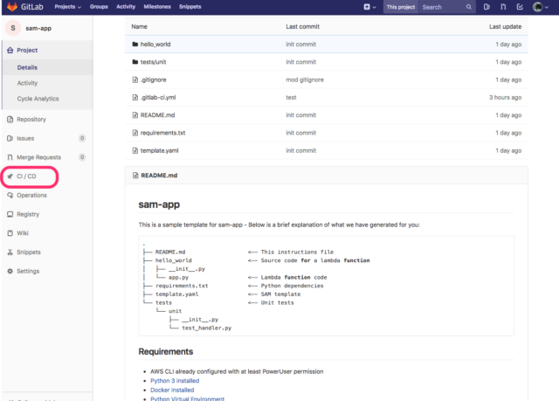Follow the Python 3 installed link
Screen dimensions: 559x401
(x=175, y=381)
